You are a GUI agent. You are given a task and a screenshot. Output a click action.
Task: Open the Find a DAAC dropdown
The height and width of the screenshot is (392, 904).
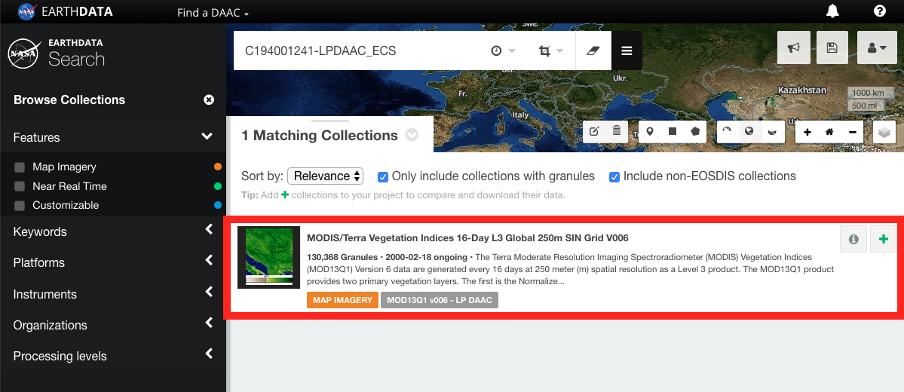(x=213, y=12)
